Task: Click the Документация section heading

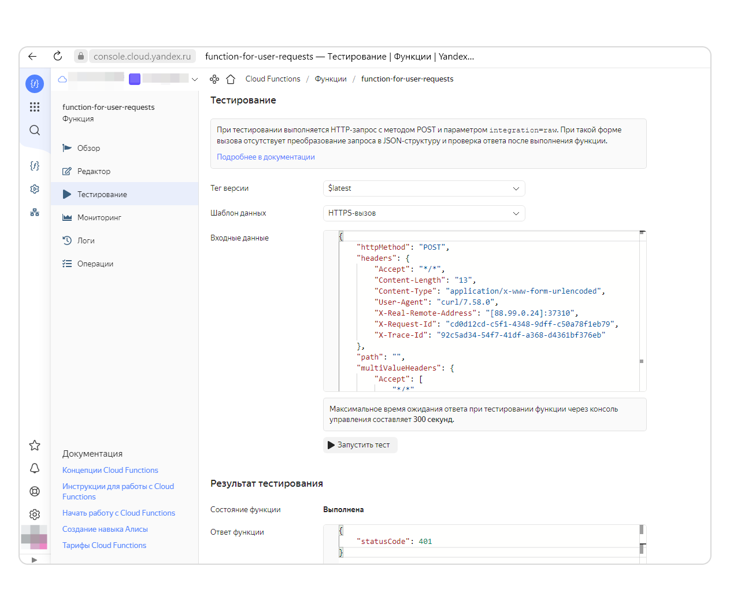Action: coord(92,454)
